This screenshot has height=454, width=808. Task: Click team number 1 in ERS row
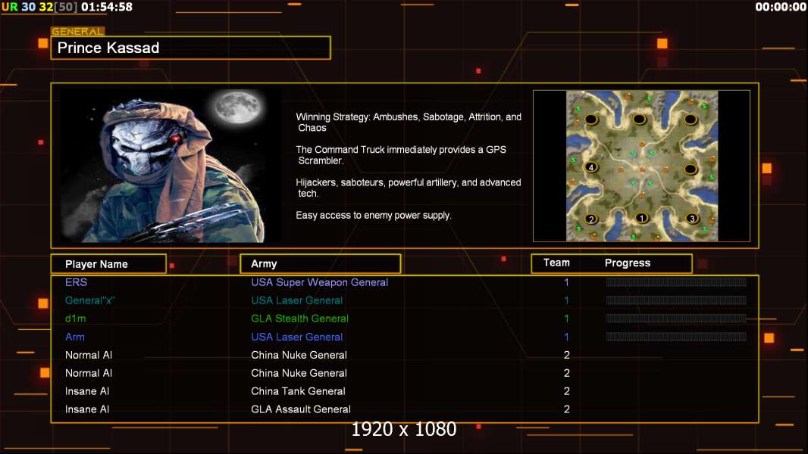tap(566, 282)
